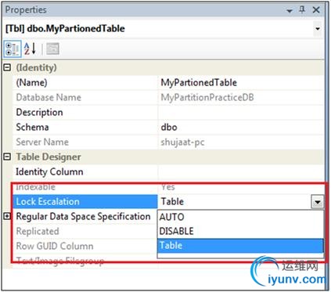Close the Properties panel

pyautogui.click(x=316, y=10)
